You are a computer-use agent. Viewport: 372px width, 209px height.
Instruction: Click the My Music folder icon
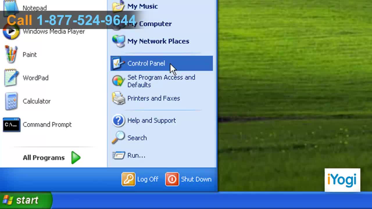[x=118, y=6]
